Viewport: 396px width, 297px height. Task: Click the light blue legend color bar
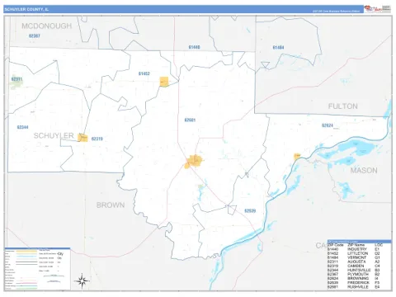pos(26,257)
